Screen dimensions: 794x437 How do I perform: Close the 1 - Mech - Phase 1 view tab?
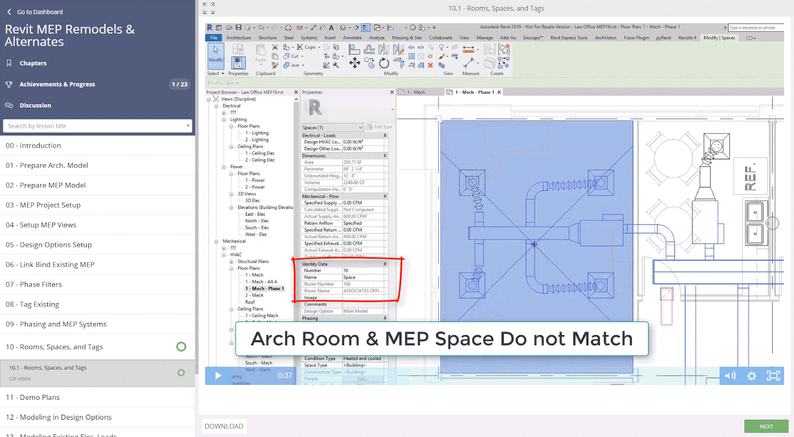tap(499, 92)
